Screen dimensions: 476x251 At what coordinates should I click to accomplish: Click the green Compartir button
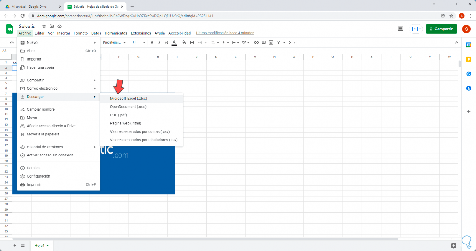point(441,29)
